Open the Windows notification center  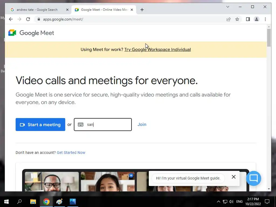(x=267, y=202)
